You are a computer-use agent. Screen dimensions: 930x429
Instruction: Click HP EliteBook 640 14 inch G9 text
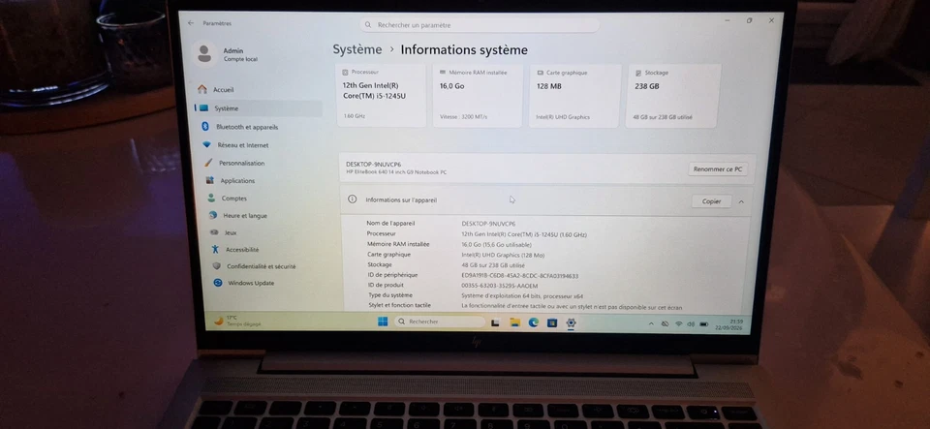[396, 172]
